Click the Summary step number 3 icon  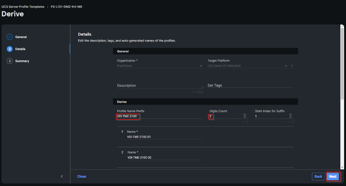coord(9,61)
